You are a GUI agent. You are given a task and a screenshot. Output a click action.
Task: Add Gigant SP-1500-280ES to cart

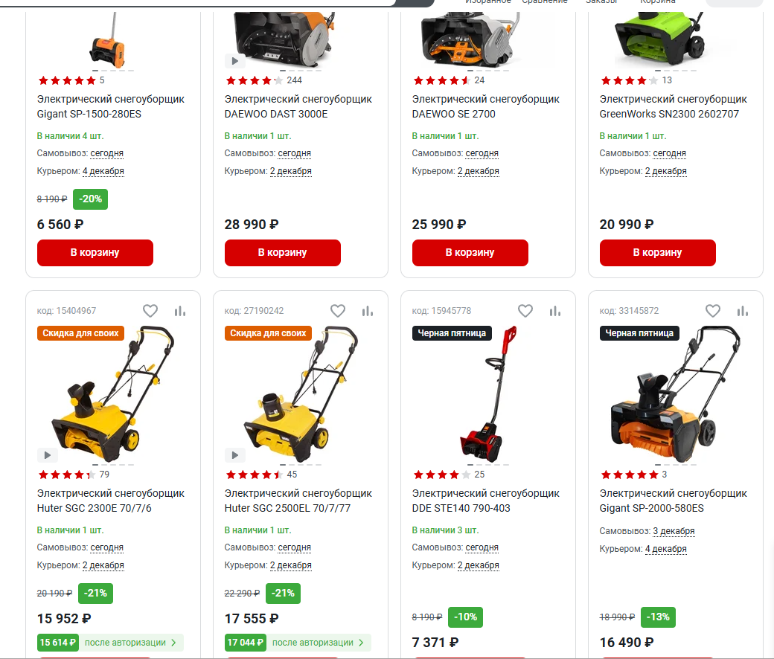pyautogui.click(x=95, y=253)
